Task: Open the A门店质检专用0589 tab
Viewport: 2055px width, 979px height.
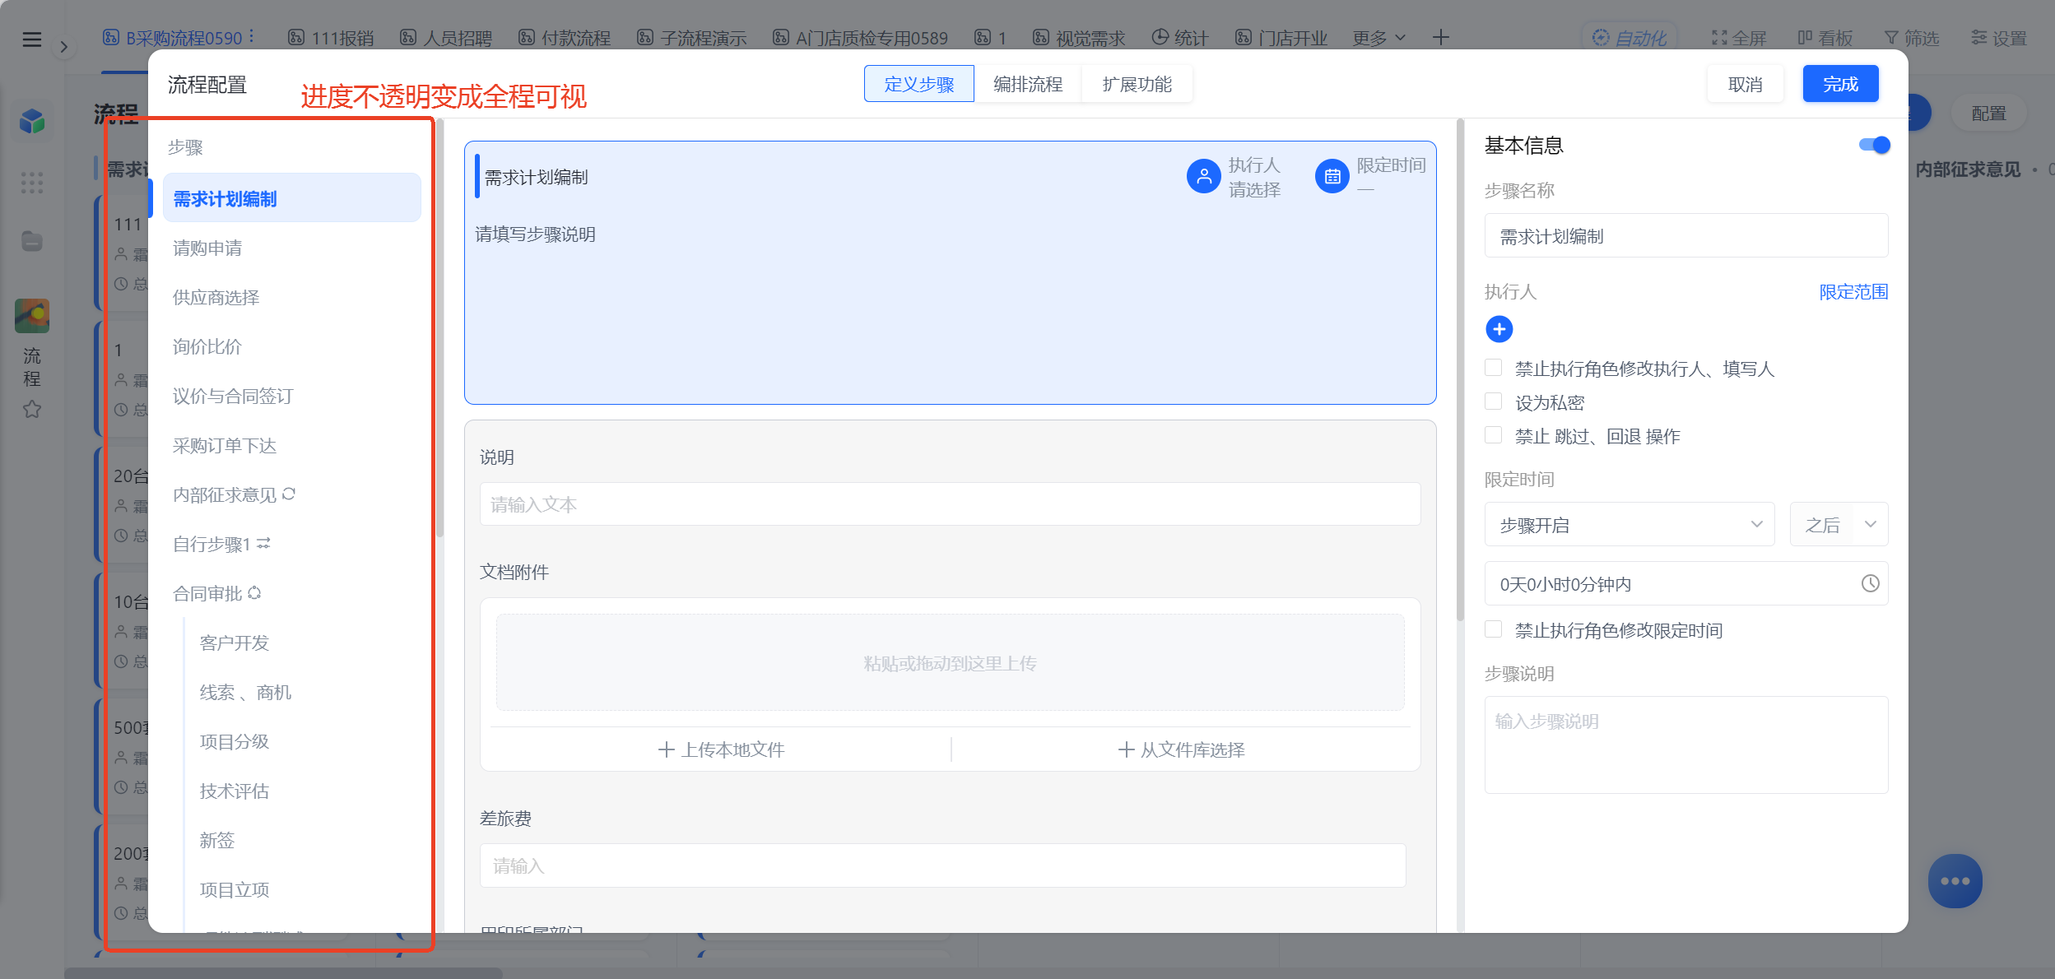Action: tap(860, 38)
